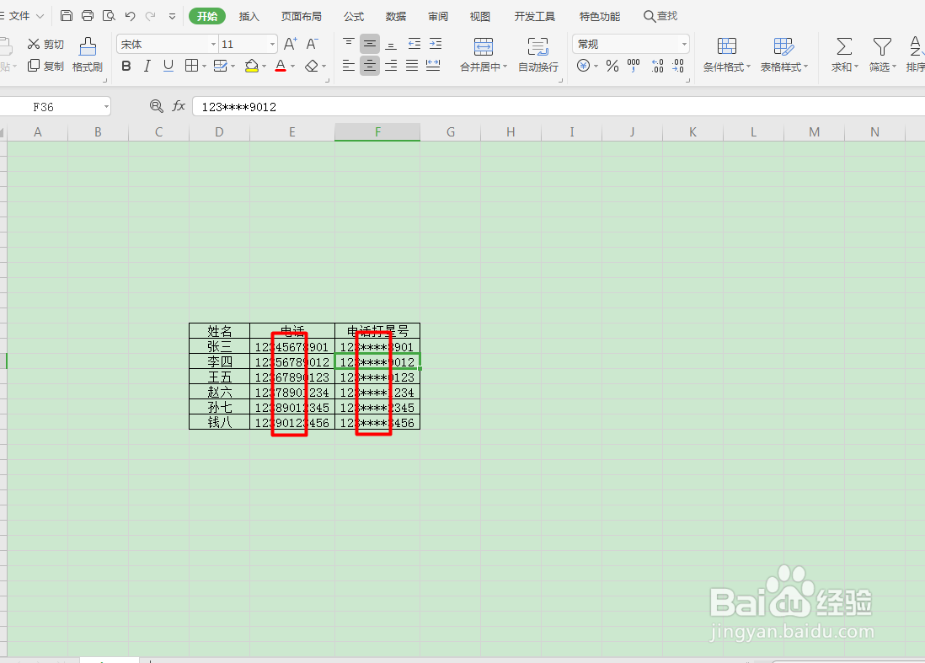Redo the last undone action
Image resolution: width=925 pixels, height=663 pixels.
pos(151,16)
